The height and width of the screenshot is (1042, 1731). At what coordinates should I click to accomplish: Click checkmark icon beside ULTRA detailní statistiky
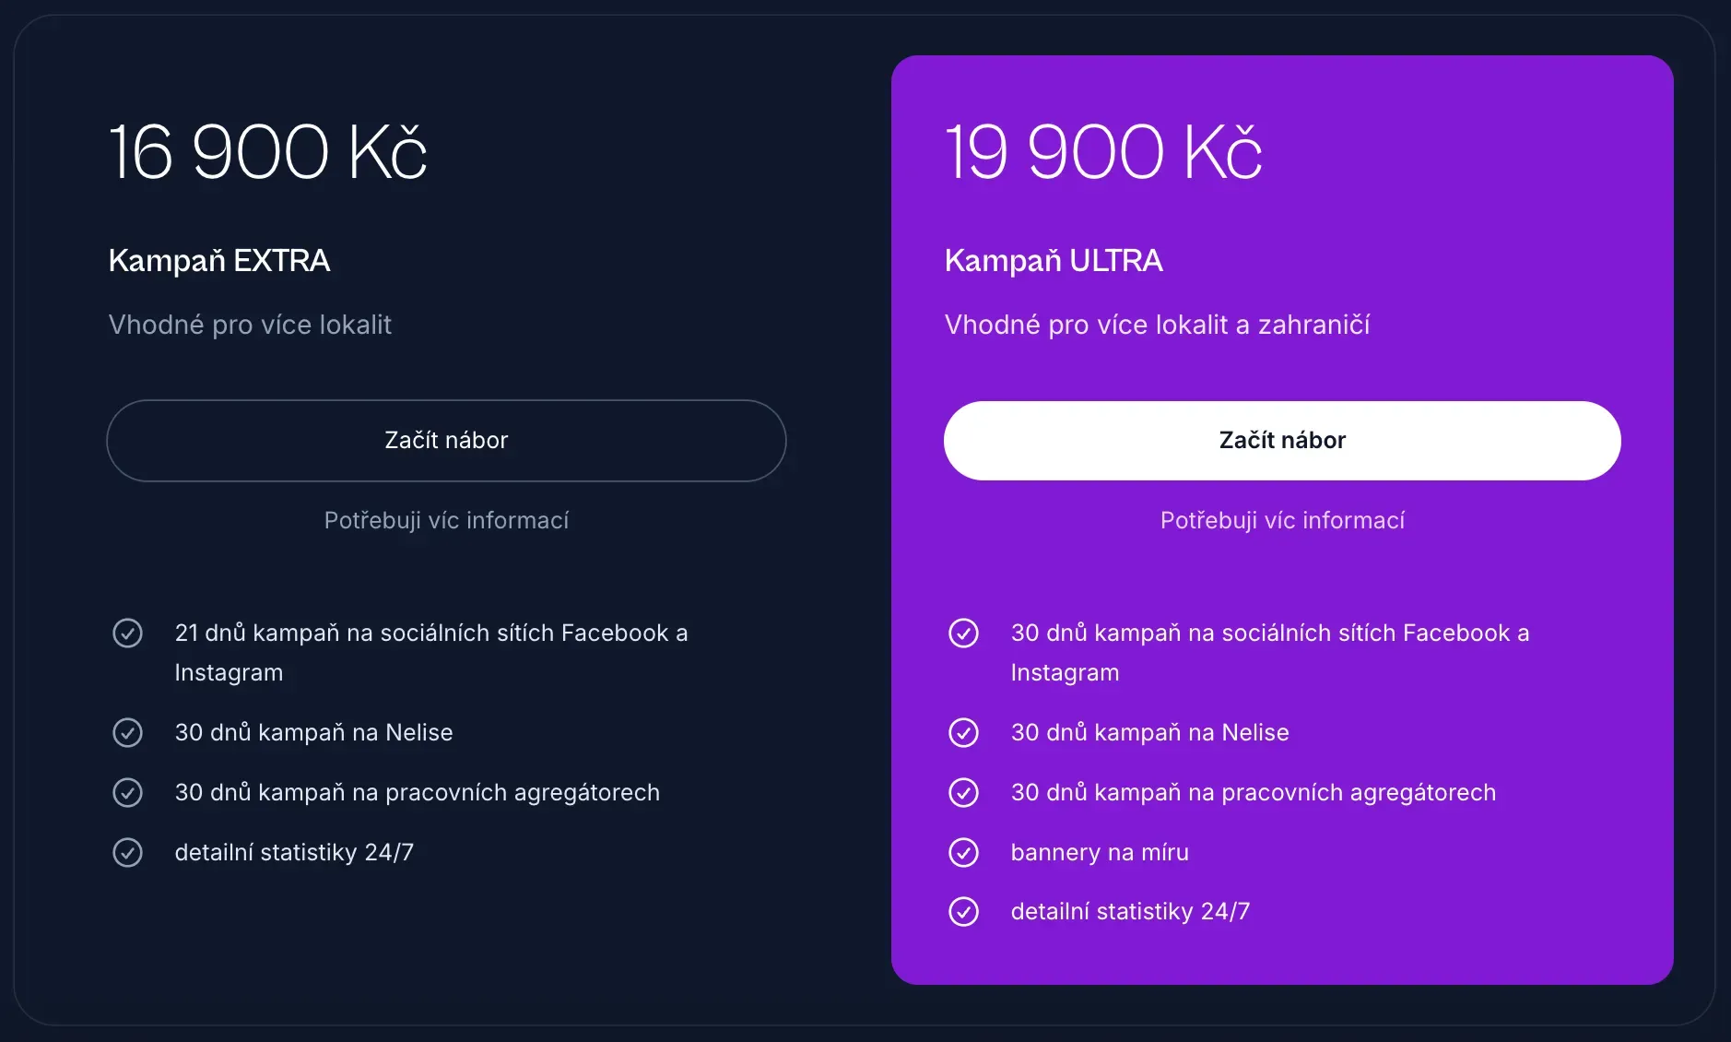963,912
